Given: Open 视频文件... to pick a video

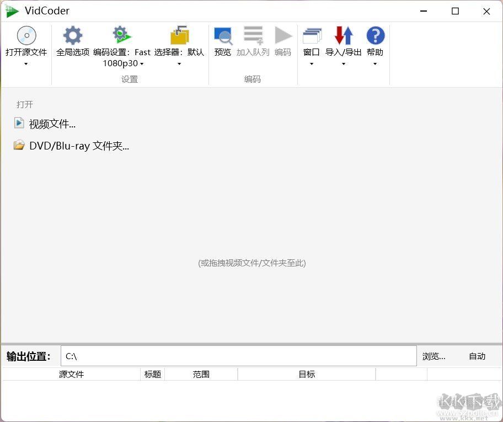Looking at the screenshot, I should coord(51,124).
